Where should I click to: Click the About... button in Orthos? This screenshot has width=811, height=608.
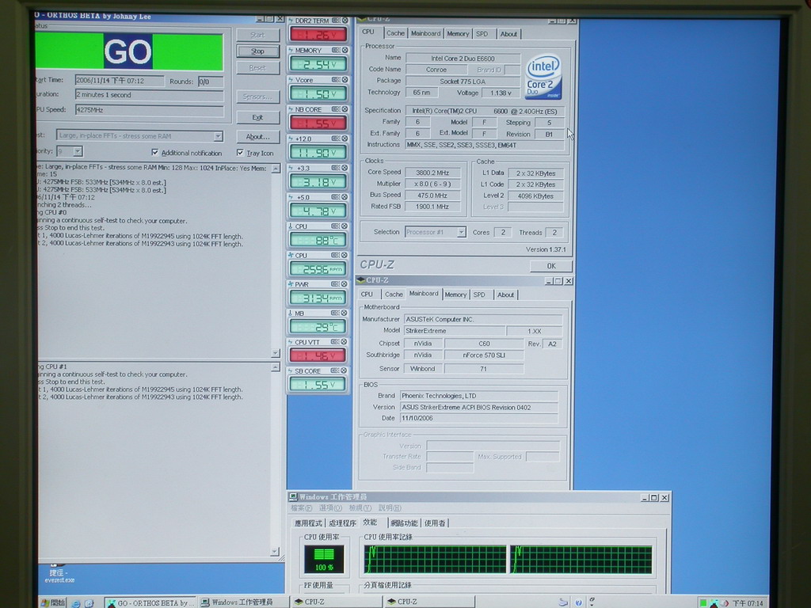pos(257,137)
